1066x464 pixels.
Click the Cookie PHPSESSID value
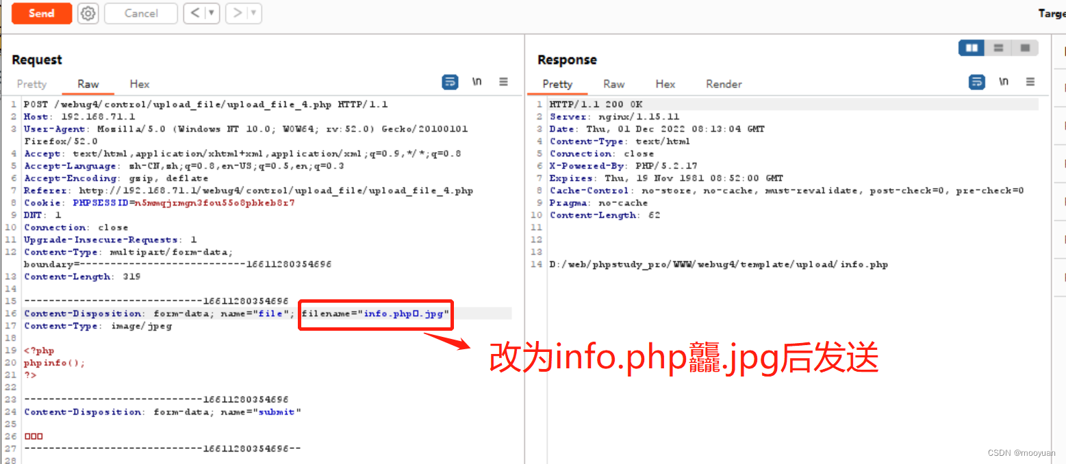(214, 203)
